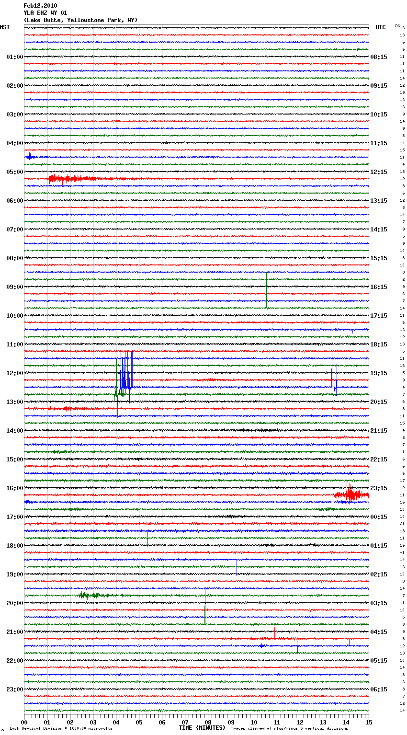Viewport: 407px width, 735px height.
Task: Click minute 05 on the time axis
Action: point(139,722)
